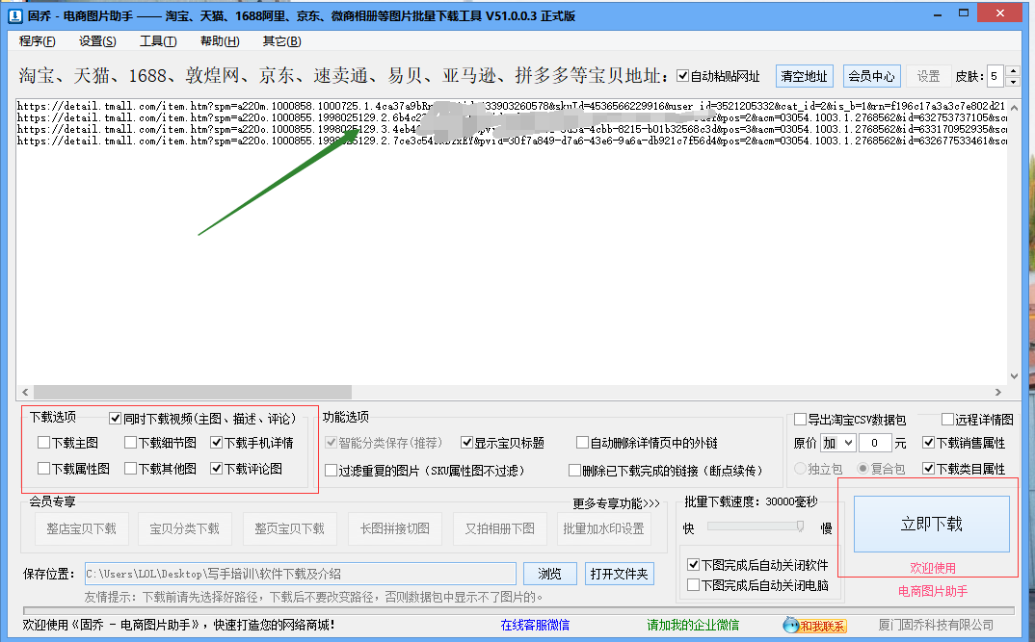Click 智能分类保存(推荐) checkbox
This screenshot has height=642, width=1035.
331,443
